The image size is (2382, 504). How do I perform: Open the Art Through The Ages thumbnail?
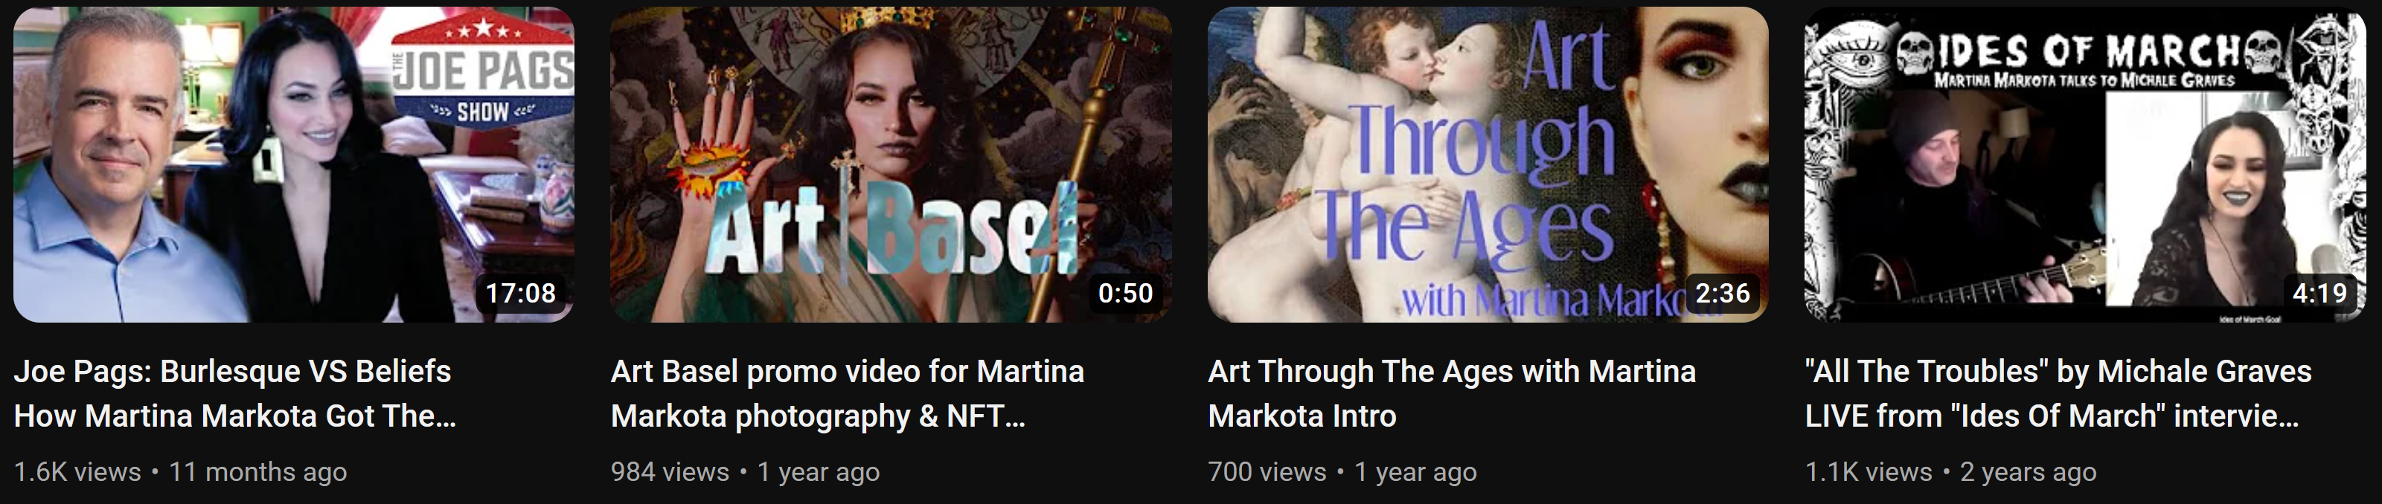coord(1488,164)
